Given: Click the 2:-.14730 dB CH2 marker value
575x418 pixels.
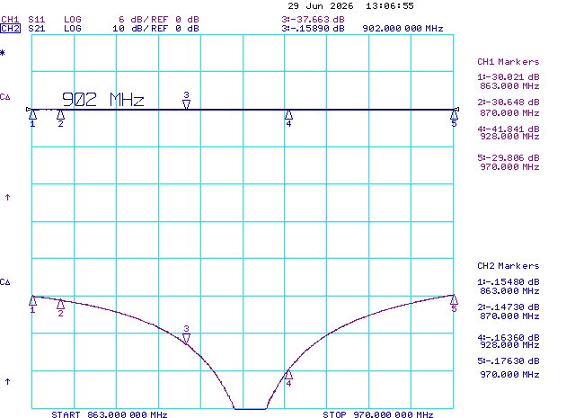Looking at the screenshot, I should 509,307.
